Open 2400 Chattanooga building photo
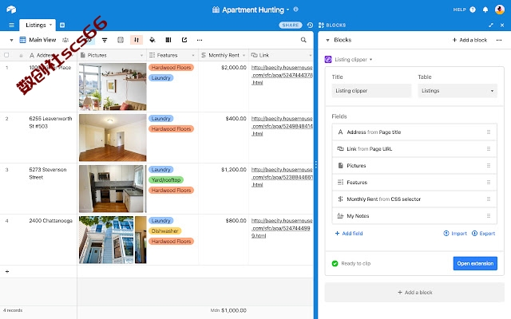Image resolution: width=511 pixels, height=319 pixels. pos(106,240)
